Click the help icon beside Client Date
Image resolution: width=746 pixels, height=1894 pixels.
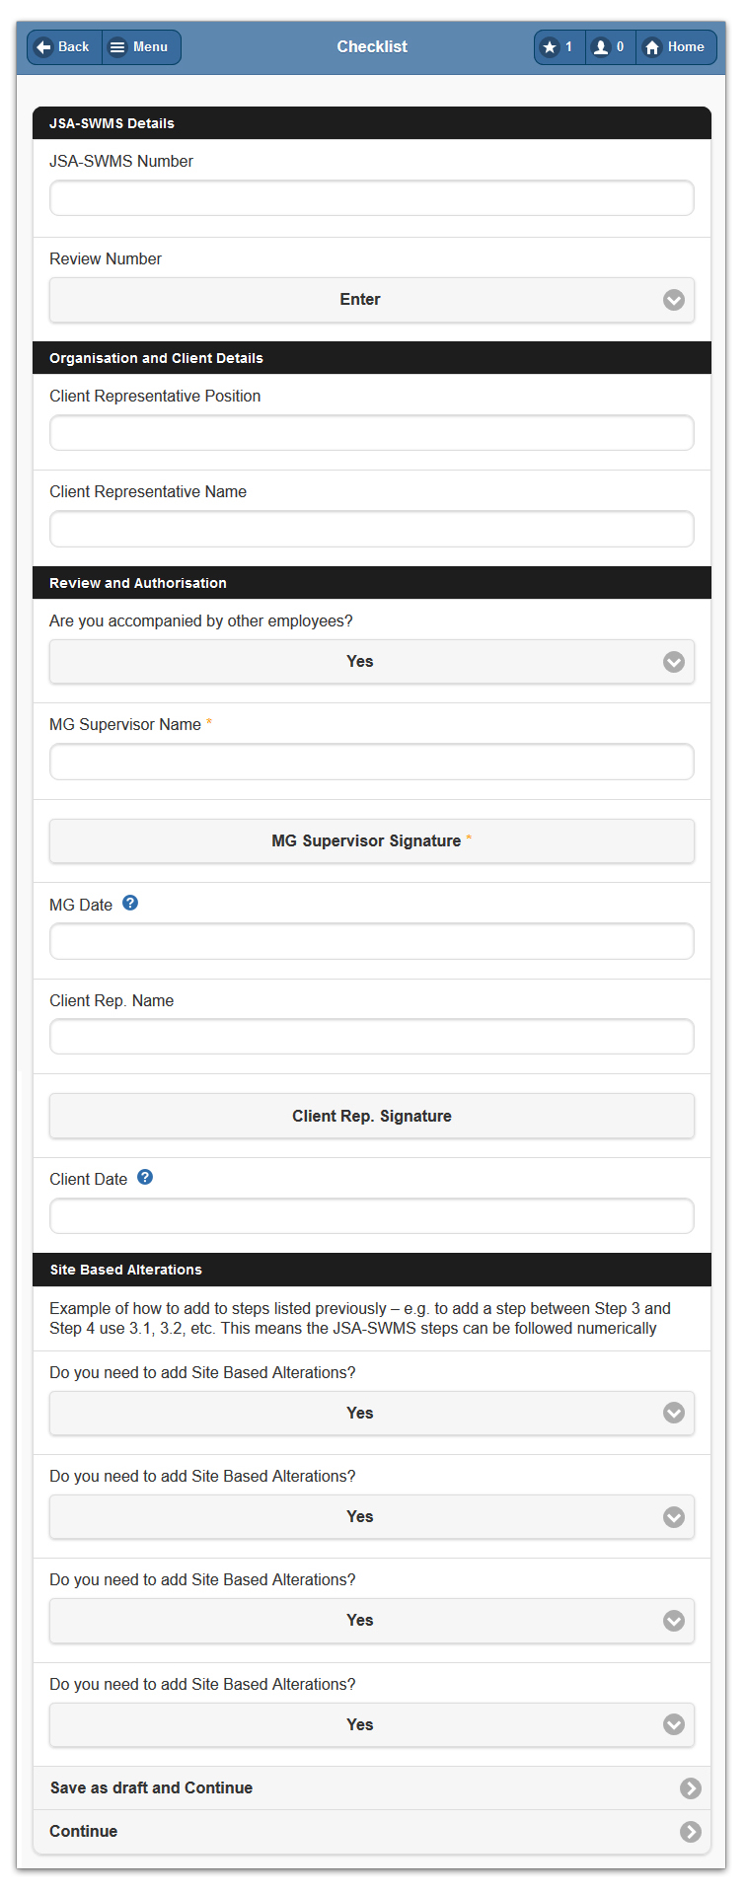tap(145, 1177)
